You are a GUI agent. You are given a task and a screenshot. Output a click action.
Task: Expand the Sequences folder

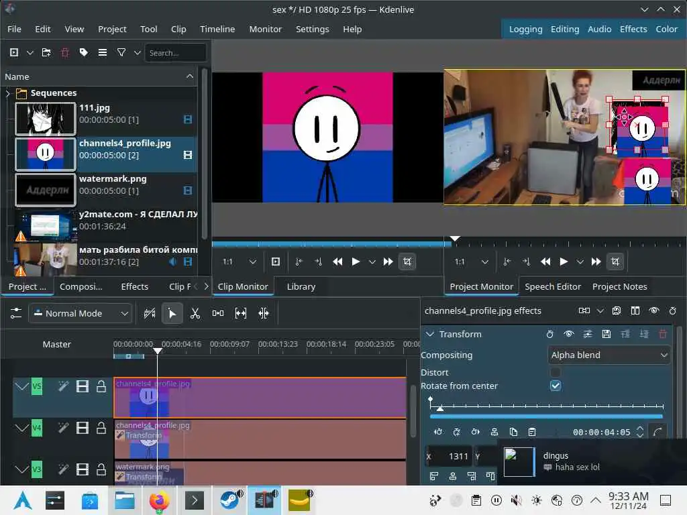pyautogui.click(x=8, y=93)
